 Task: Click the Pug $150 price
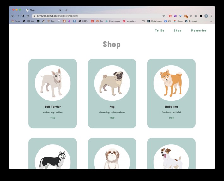coord(112,118)
